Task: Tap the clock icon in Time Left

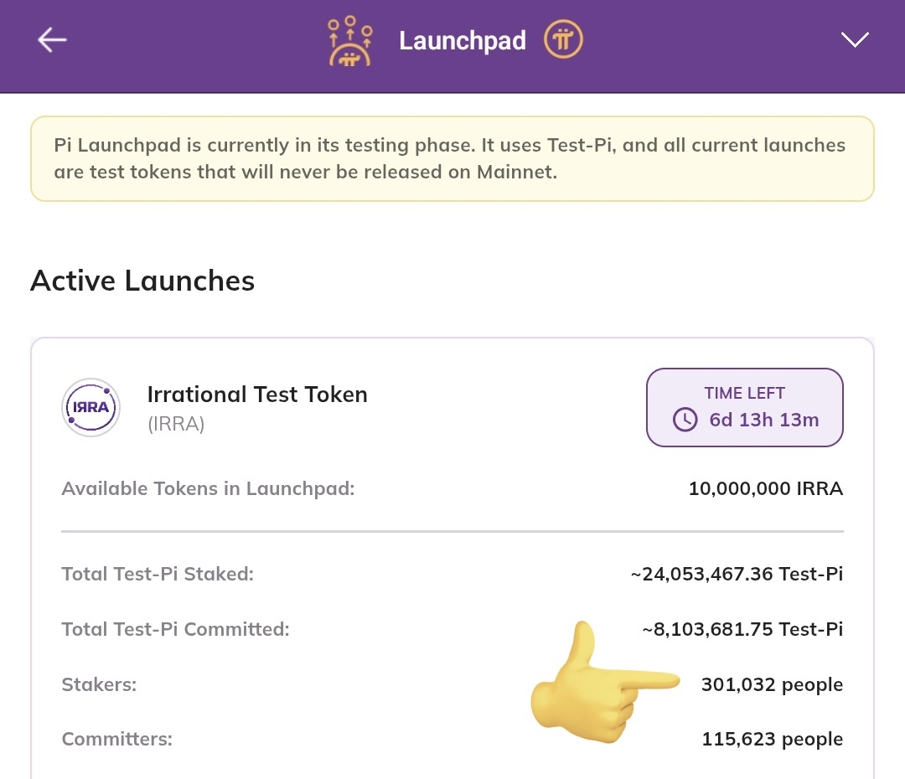Action: point(685,420)
